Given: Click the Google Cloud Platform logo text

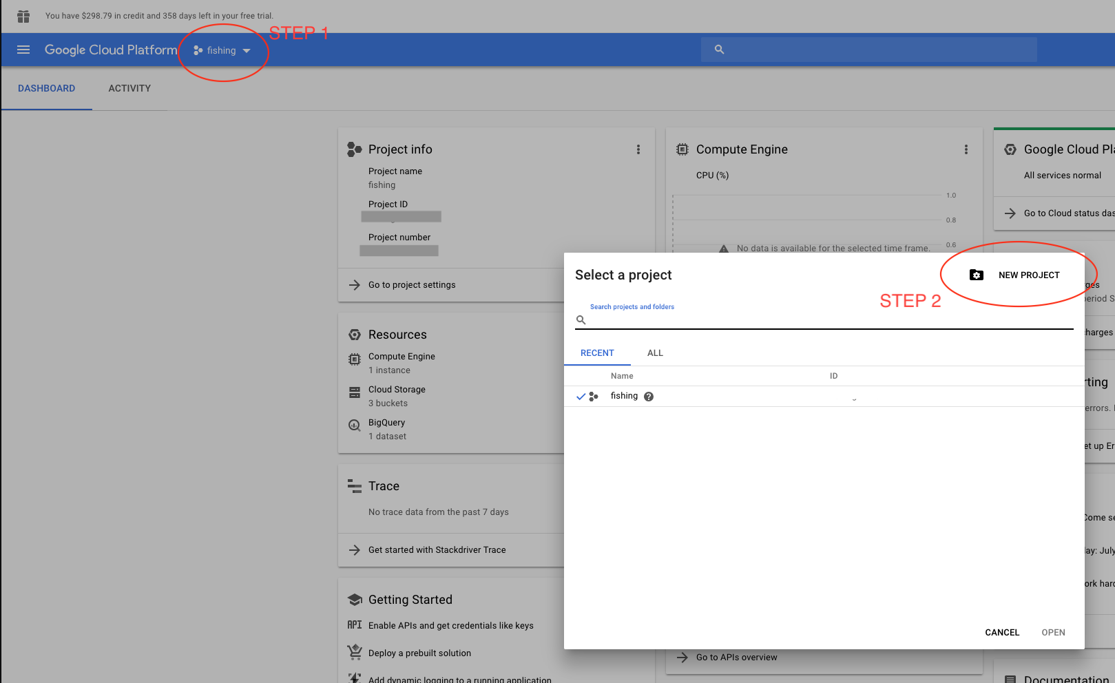Looking at the screenshot, I should click(x=111, y=50).
